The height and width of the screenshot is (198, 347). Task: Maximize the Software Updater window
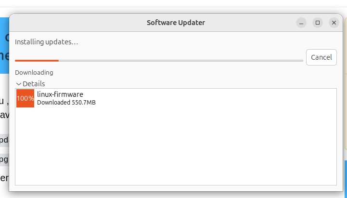(318, 23)
